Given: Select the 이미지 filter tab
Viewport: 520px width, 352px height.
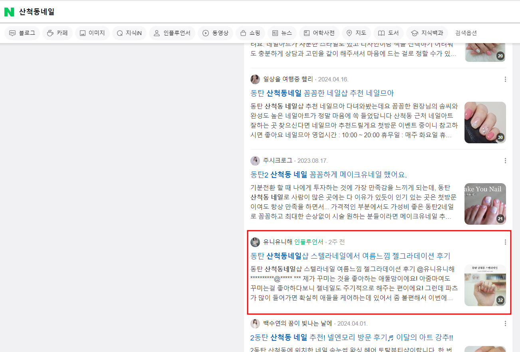Looking at the screenshot, I should click(92, 33).
